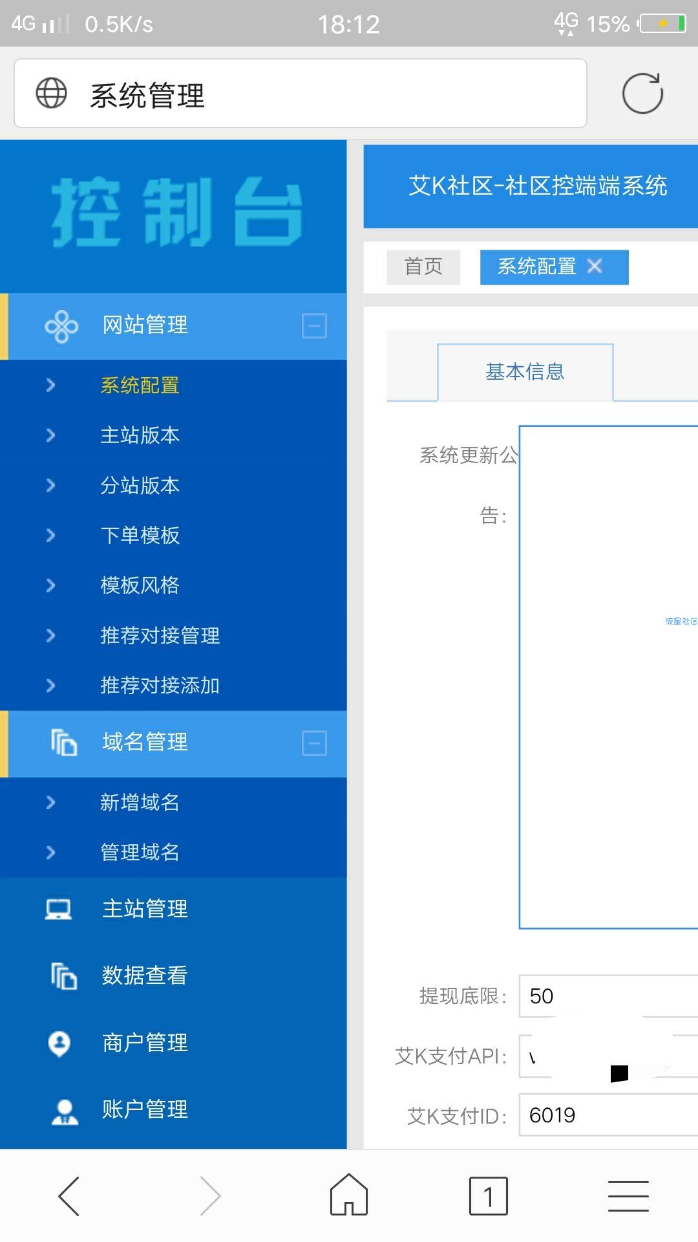This screenshot has width=698, height=1242.
Task: Click the 主站管理 computer icon
Action: point(59,910)
